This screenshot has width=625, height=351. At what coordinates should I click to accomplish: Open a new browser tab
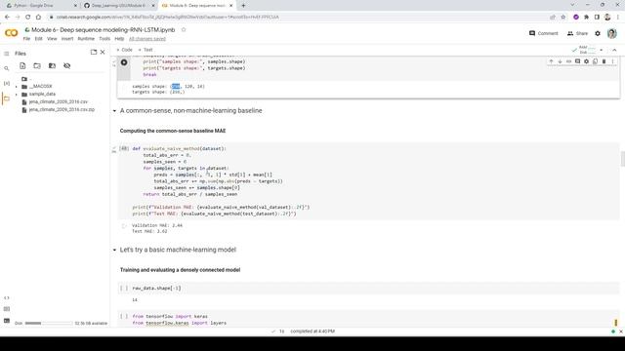243,6
